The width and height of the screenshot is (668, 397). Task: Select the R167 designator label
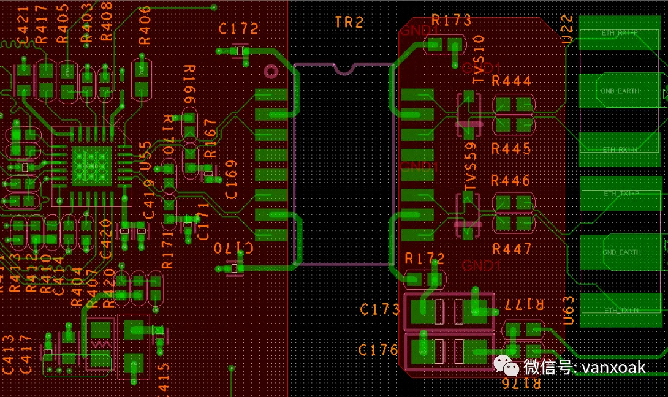pos(210,138)
